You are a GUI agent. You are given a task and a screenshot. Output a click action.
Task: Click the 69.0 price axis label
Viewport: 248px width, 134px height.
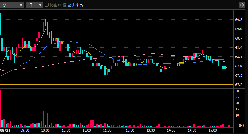(x=238, y=29)
